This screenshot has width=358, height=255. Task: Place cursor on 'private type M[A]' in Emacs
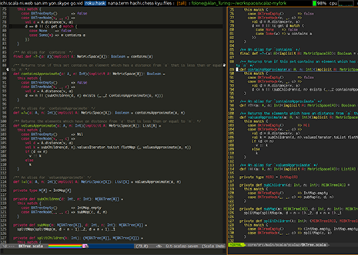tap(31, 191)
